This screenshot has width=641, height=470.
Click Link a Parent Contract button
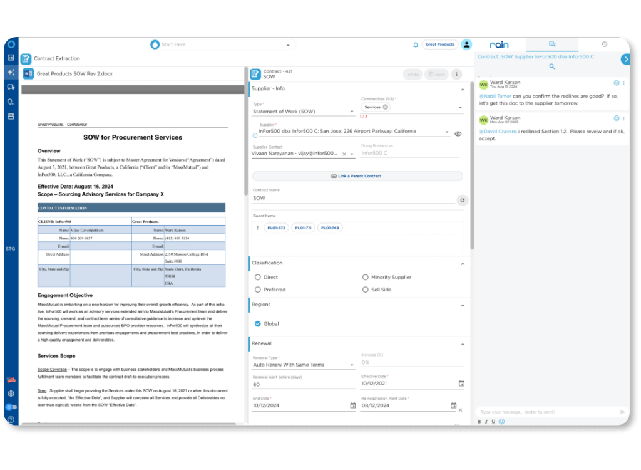pyautogui.click(x=357, y=176)
